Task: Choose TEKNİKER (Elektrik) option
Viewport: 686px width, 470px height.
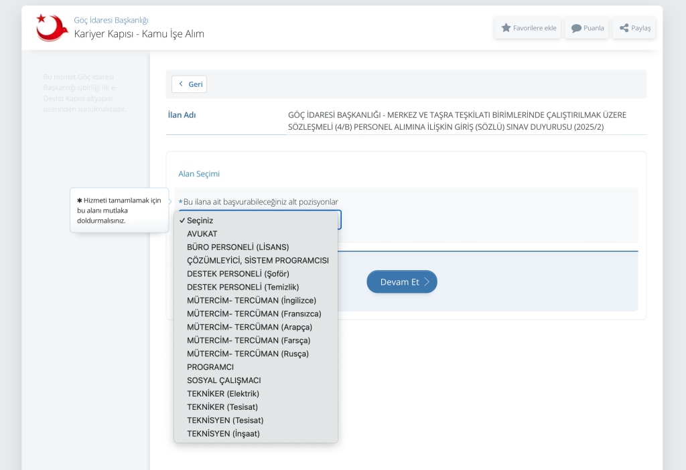Action: click(222, 394)
